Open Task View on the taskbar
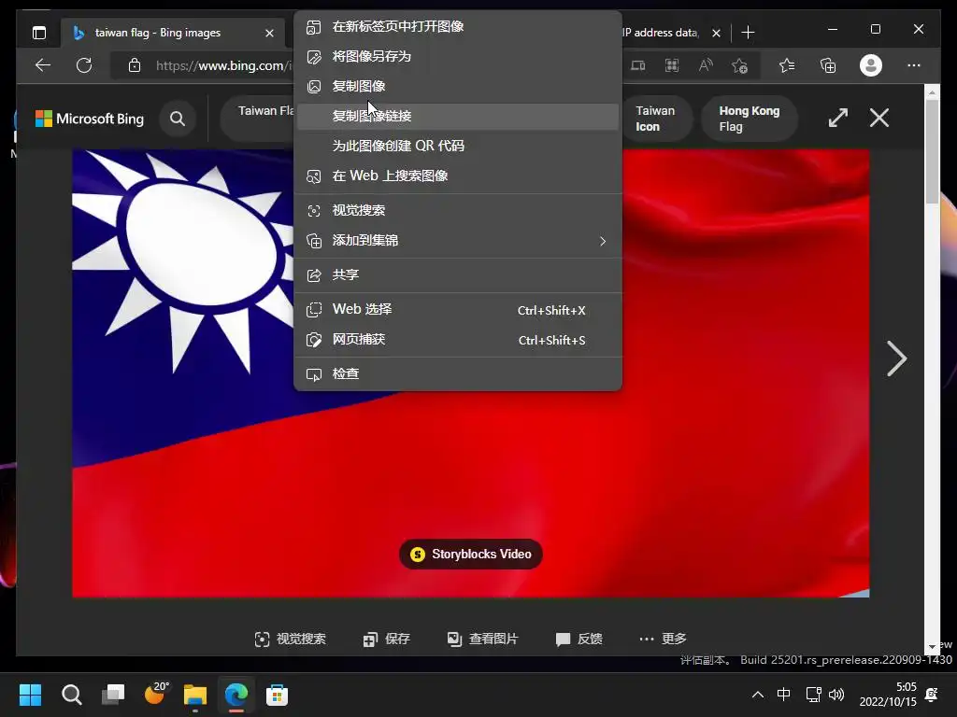The height and width of the screenshot is (717, 957). pyautogui.click(x=113, y=695)
